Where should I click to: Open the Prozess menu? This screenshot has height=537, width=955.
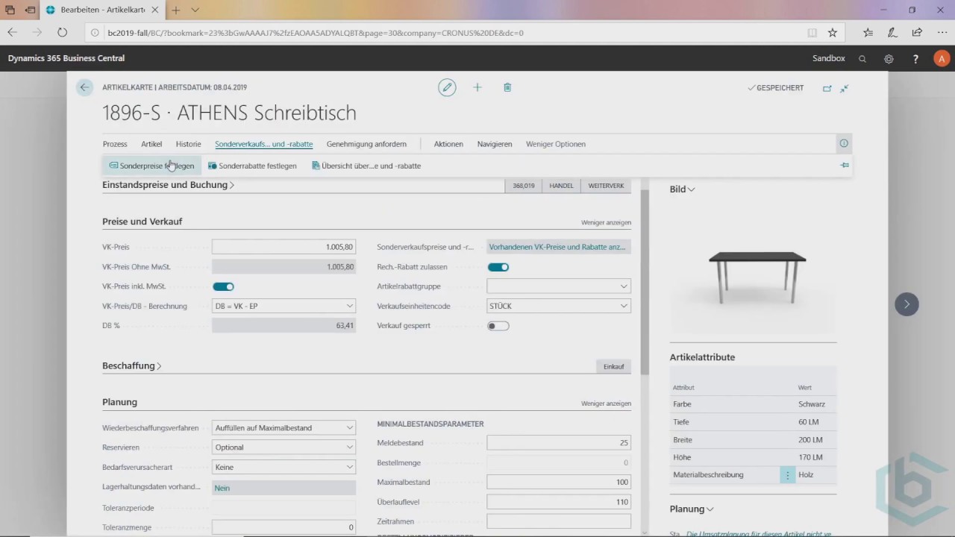[115, 144]
